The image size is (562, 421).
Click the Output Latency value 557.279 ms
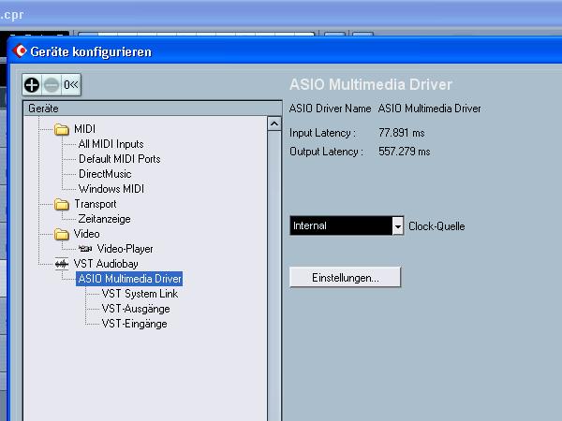tap(405, 152)
